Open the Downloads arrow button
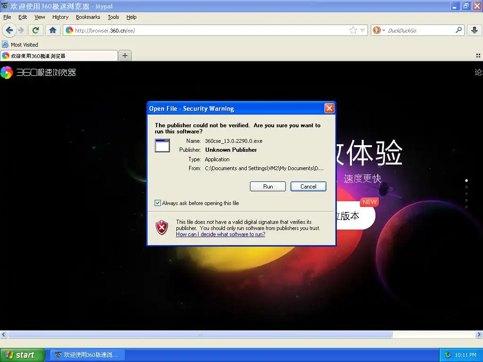The image size is (483, 362). coord(475,30)
